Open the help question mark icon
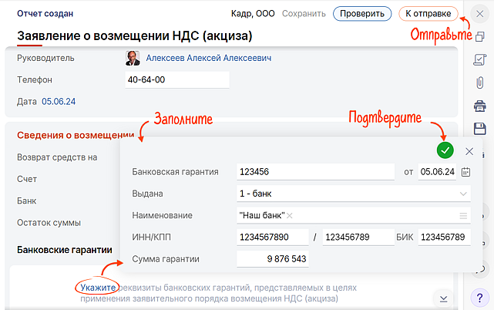Image resolution: width=494 pixels, height=310 pixels. [479, 298]
